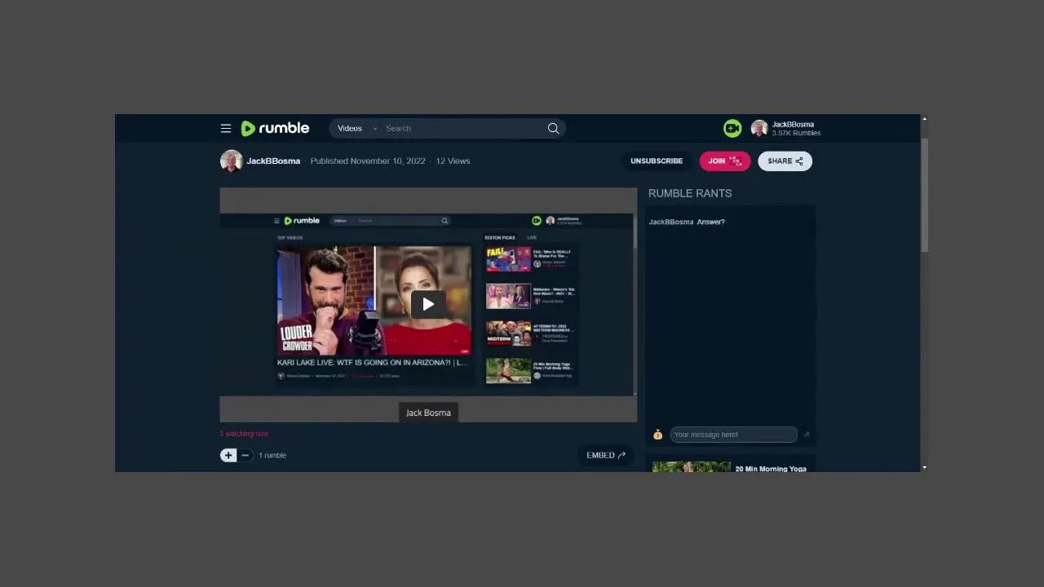This screenshot has width=1044, height=587.
Task: Click the page scrollbar down arrow
Action: pos(924,467)
